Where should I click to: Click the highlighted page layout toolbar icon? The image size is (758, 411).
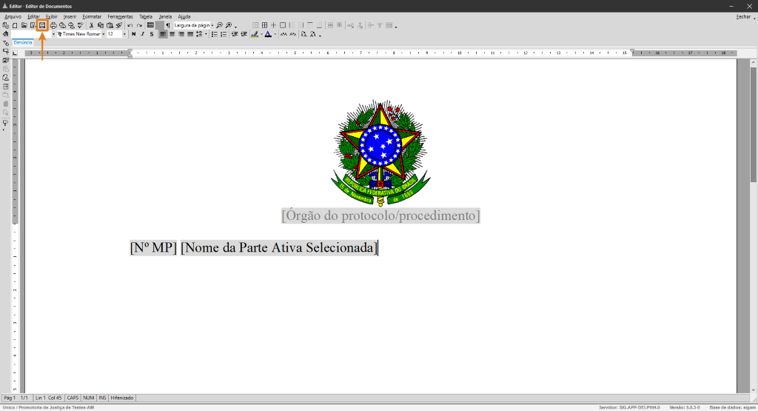(x=42, y=25)
